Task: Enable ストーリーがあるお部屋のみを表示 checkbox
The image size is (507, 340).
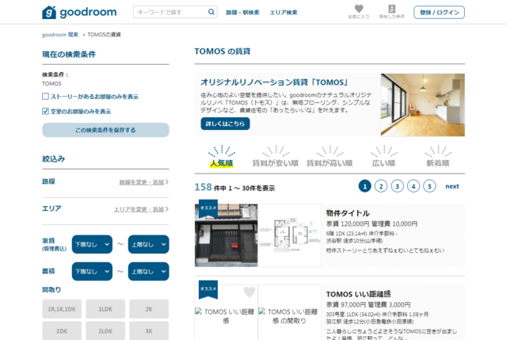Action: click(45, 97)
